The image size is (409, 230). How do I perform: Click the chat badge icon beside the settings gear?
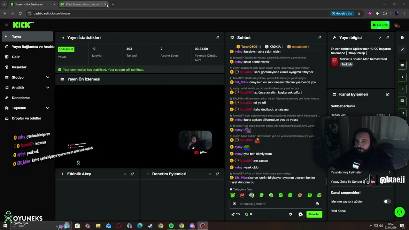(x=300, y=214)
